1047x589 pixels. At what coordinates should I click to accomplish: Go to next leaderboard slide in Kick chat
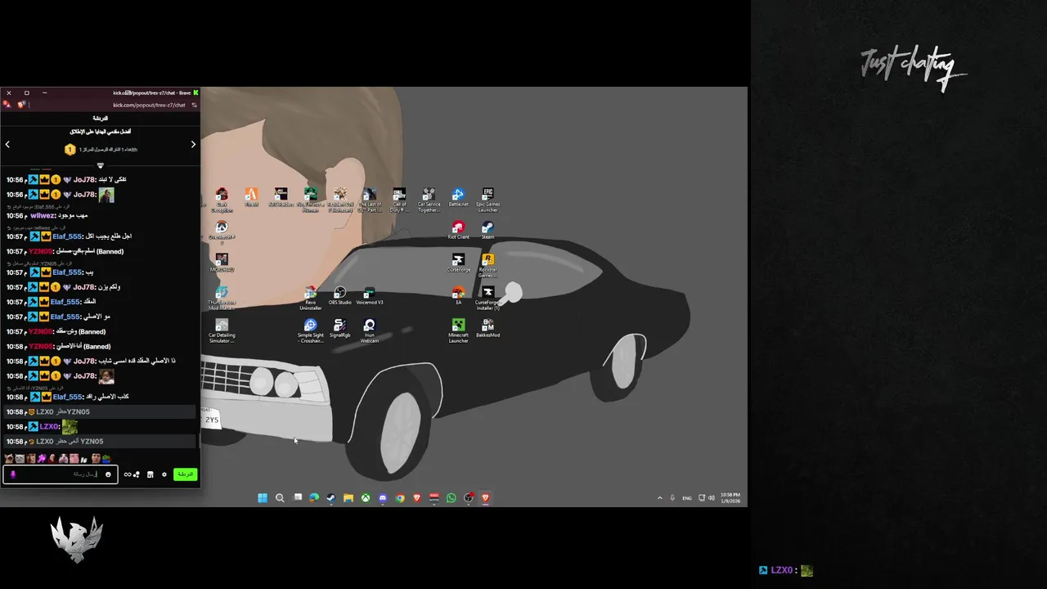193,145
